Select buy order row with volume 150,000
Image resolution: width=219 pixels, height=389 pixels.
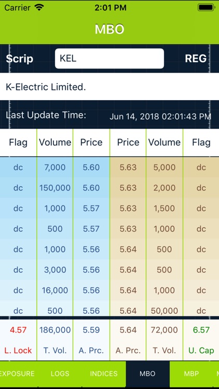(x=54, y=188)
